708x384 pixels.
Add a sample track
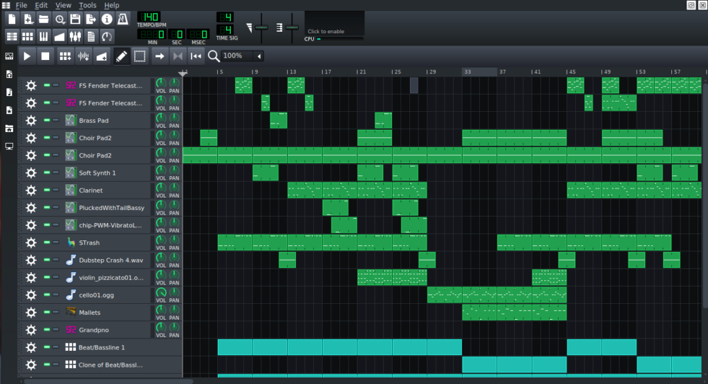[x=84, y=56]
